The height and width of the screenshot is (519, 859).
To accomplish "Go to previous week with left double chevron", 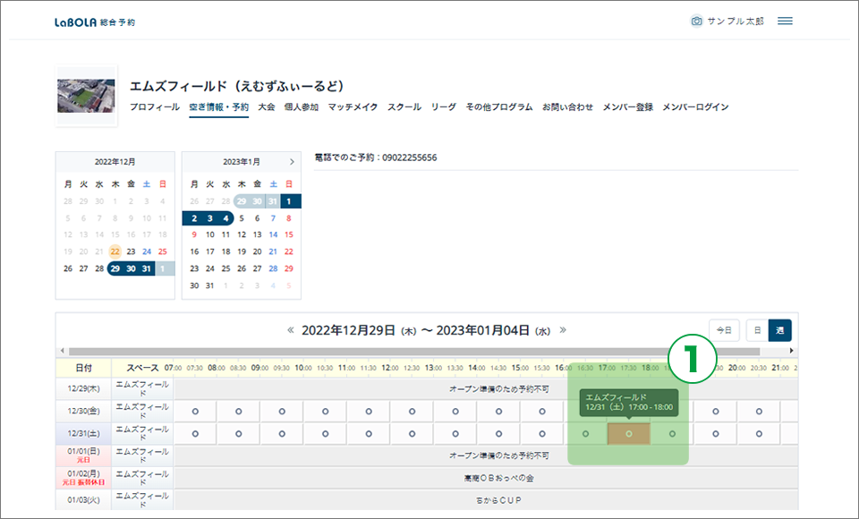I will (291, 329).
